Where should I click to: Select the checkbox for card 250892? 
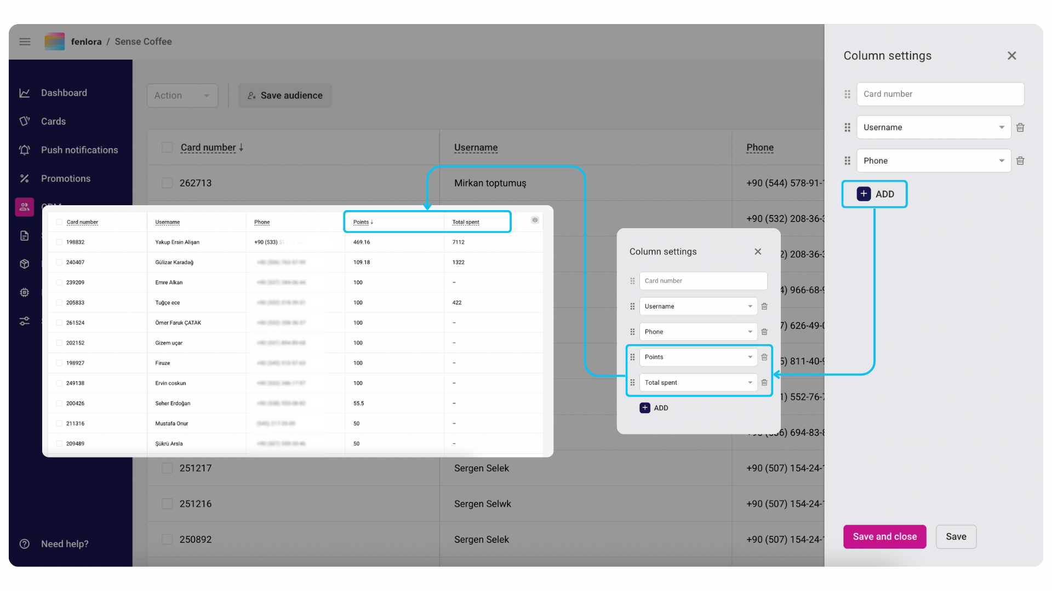[167, 539]
